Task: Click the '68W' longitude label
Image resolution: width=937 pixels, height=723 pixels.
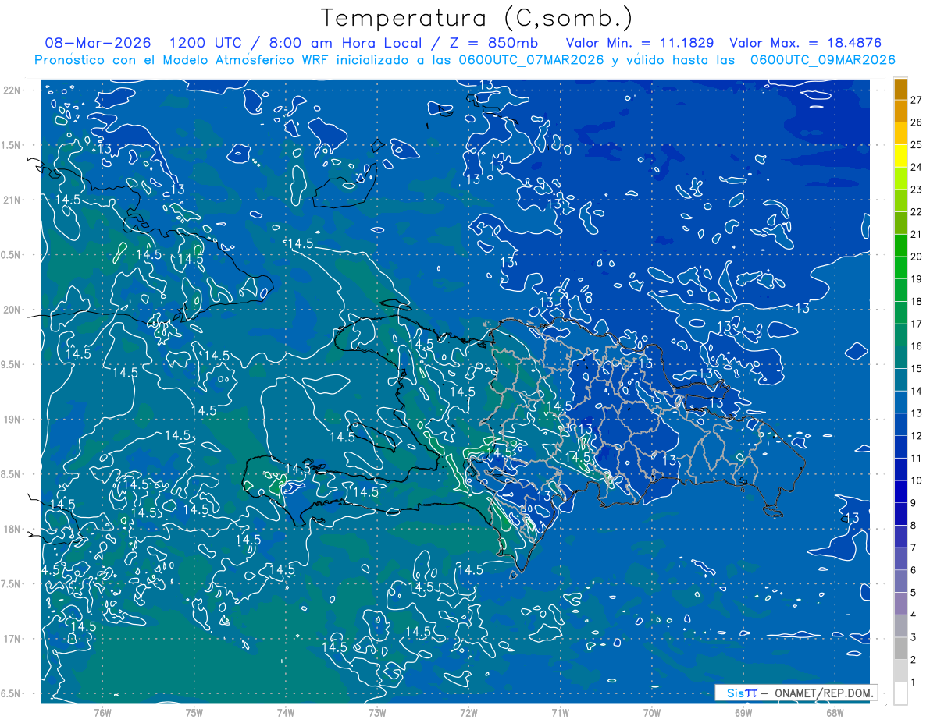Action: 835,712
